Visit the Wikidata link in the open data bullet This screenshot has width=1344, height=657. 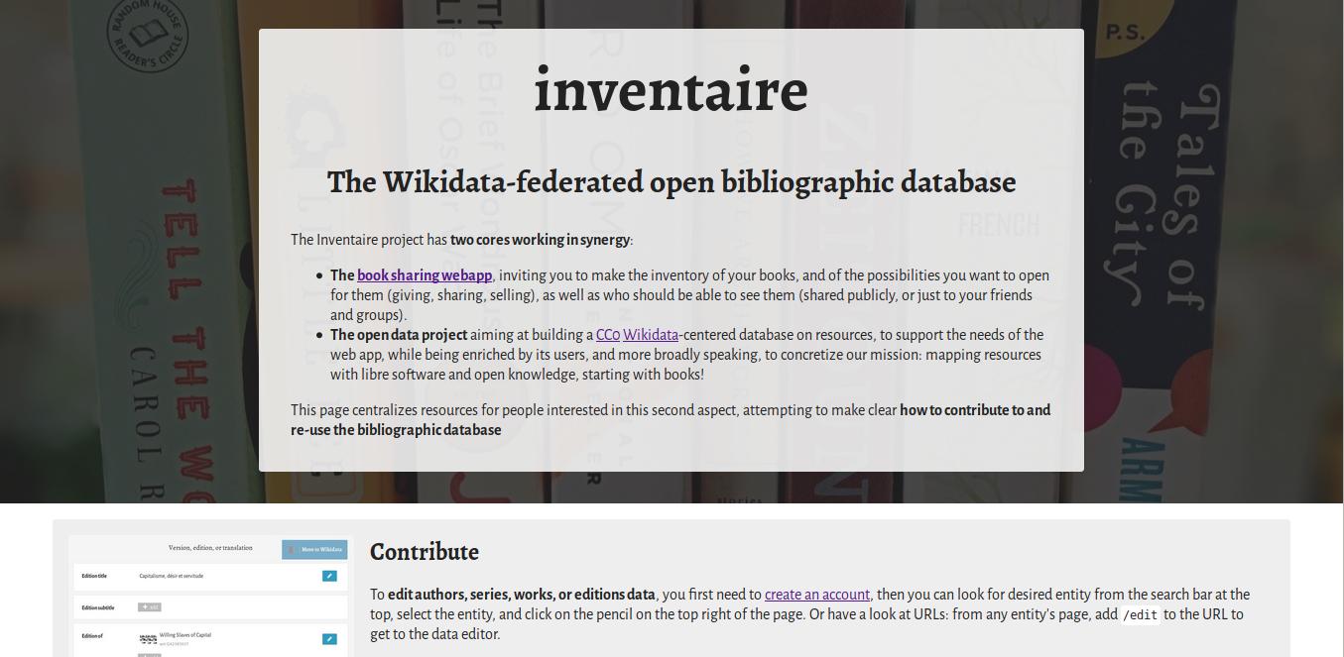(x=651, y=335)
